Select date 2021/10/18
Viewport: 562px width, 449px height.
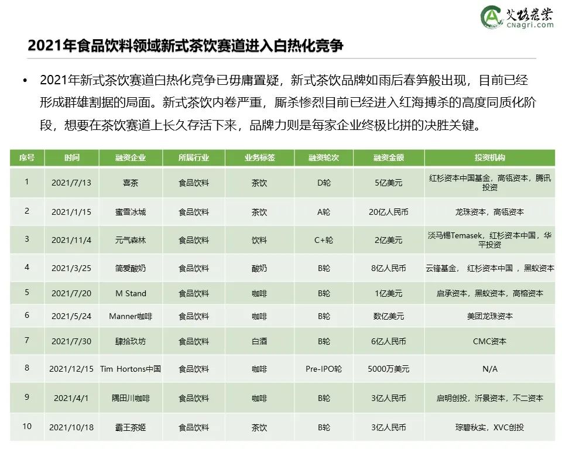[x=71, y=427]
